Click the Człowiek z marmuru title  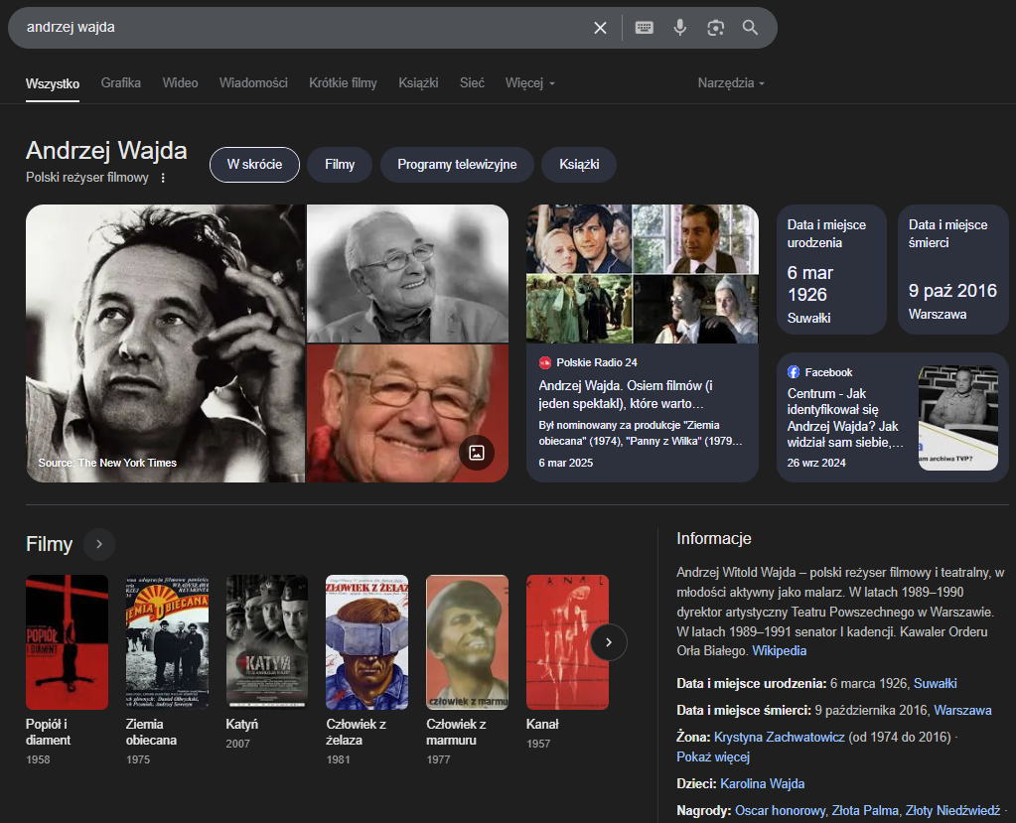coord(456,733)
